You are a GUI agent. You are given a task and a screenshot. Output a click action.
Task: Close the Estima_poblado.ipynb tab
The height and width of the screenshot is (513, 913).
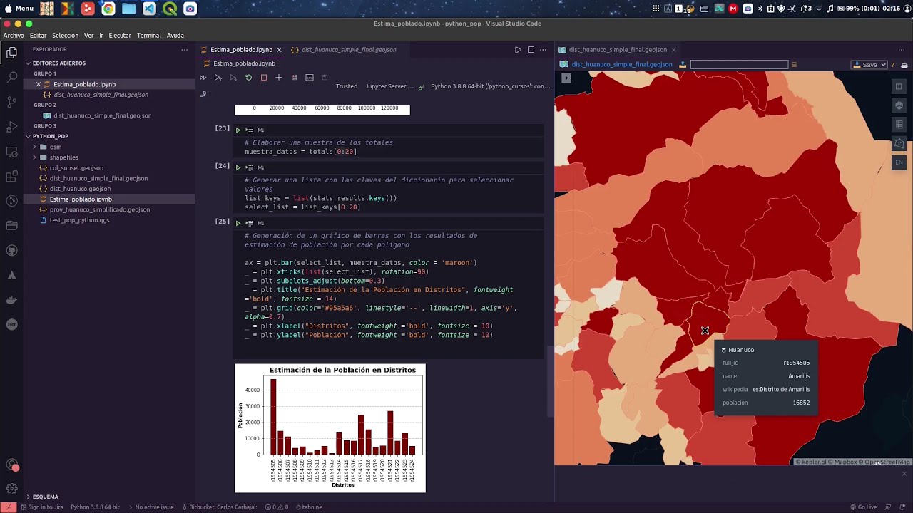click(x=279, y=50)
